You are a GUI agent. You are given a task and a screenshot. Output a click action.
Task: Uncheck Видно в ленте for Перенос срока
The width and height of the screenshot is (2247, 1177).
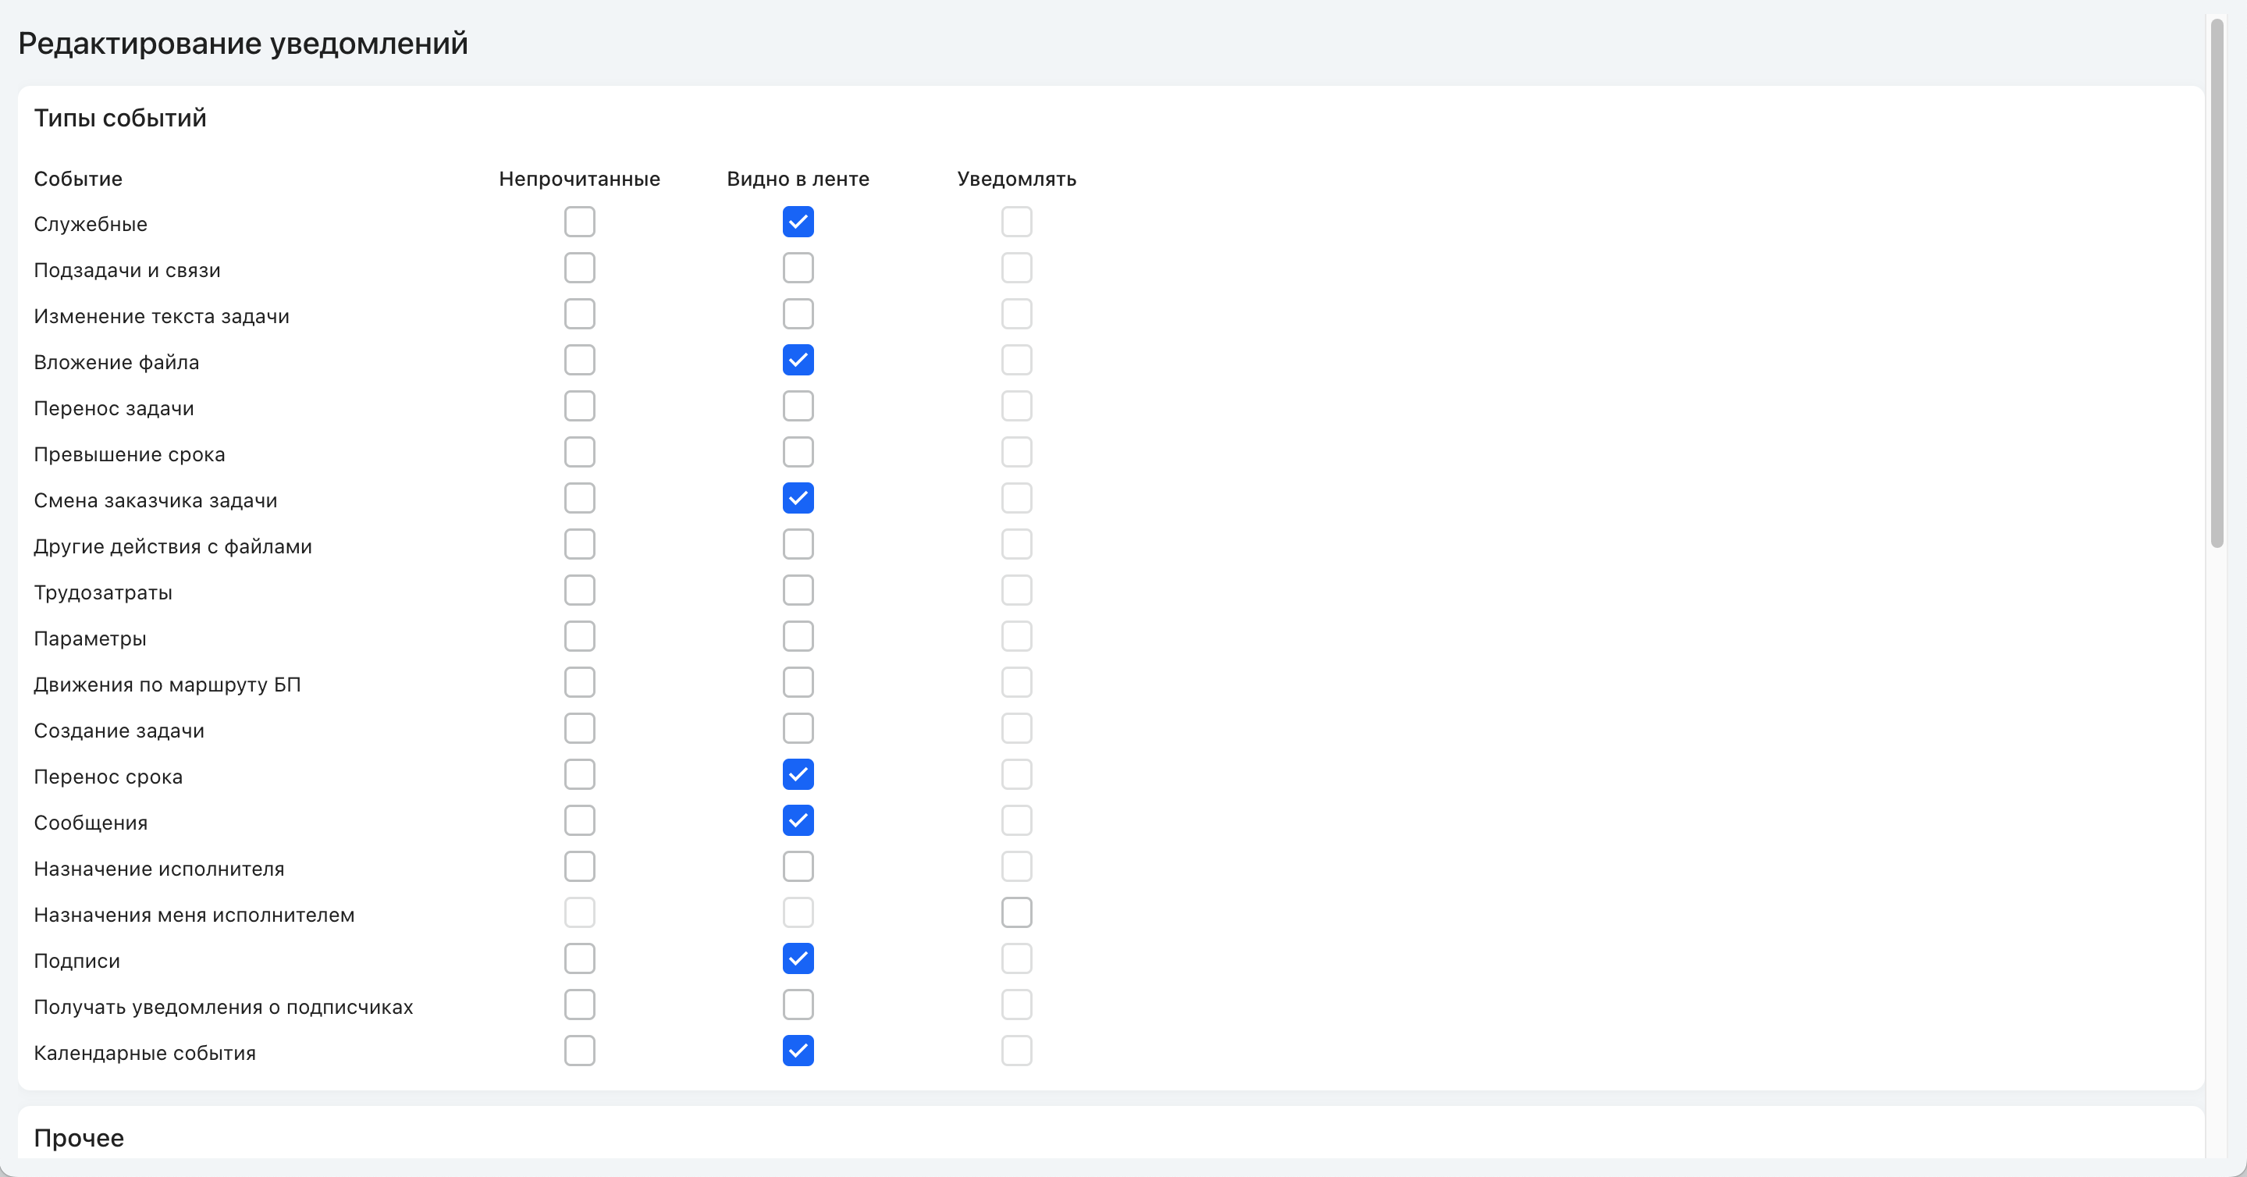coord(798,775)
